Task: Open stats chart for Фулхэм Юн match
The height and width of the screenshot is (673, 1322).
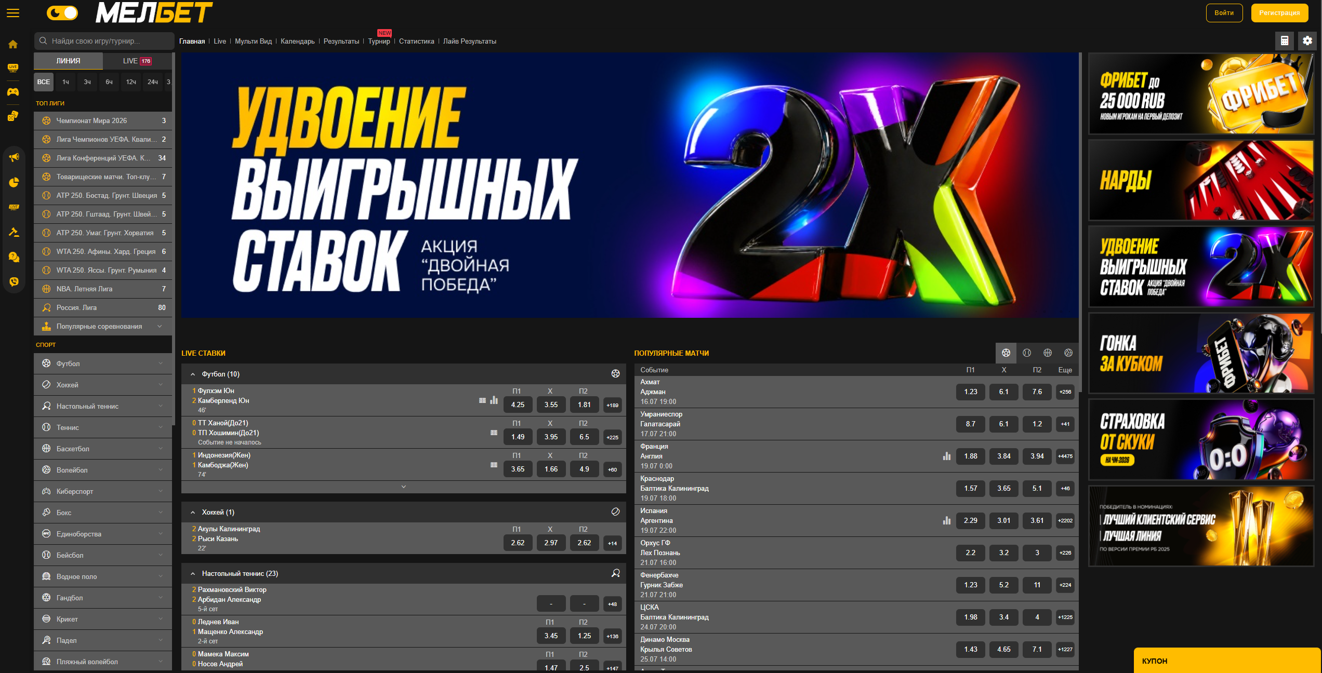Action: (x=494, y=400)
